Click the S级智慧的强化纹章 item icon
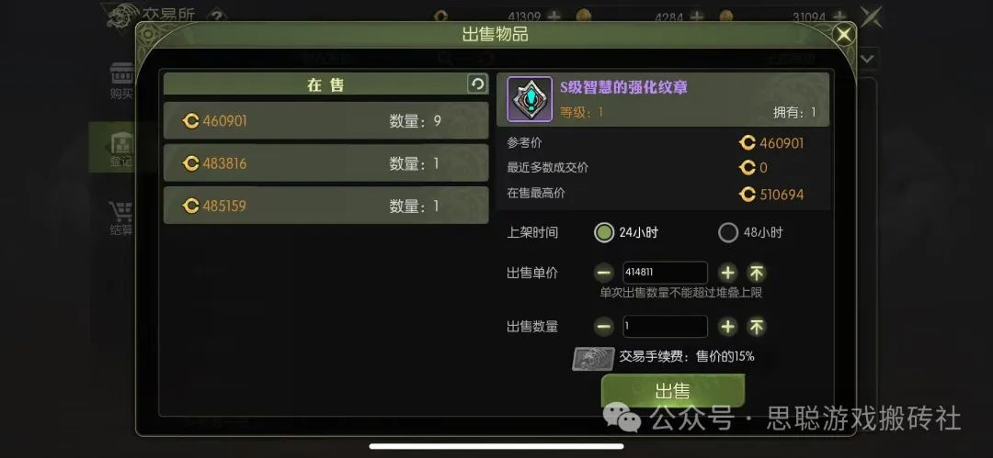This screenshot has height=458, width=993. (x=530, y=99)
